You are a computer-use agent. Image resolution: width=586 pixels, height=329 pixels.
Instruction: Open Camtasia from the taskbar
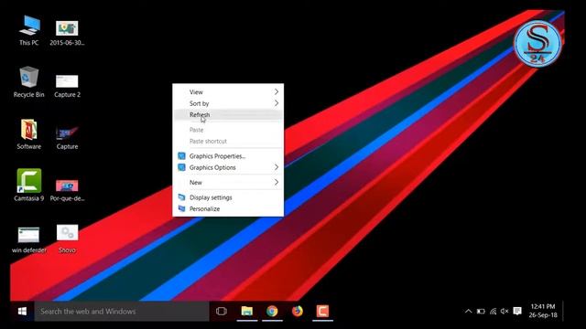click(322, 311)
